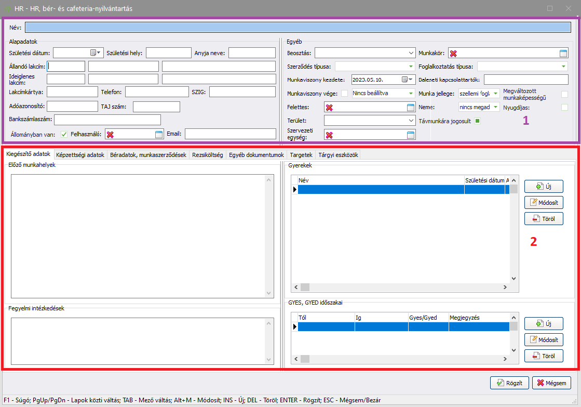Open Szerződés típusa dropdown list
This screenshot has width=581, height=407.
tap(411, 67)
